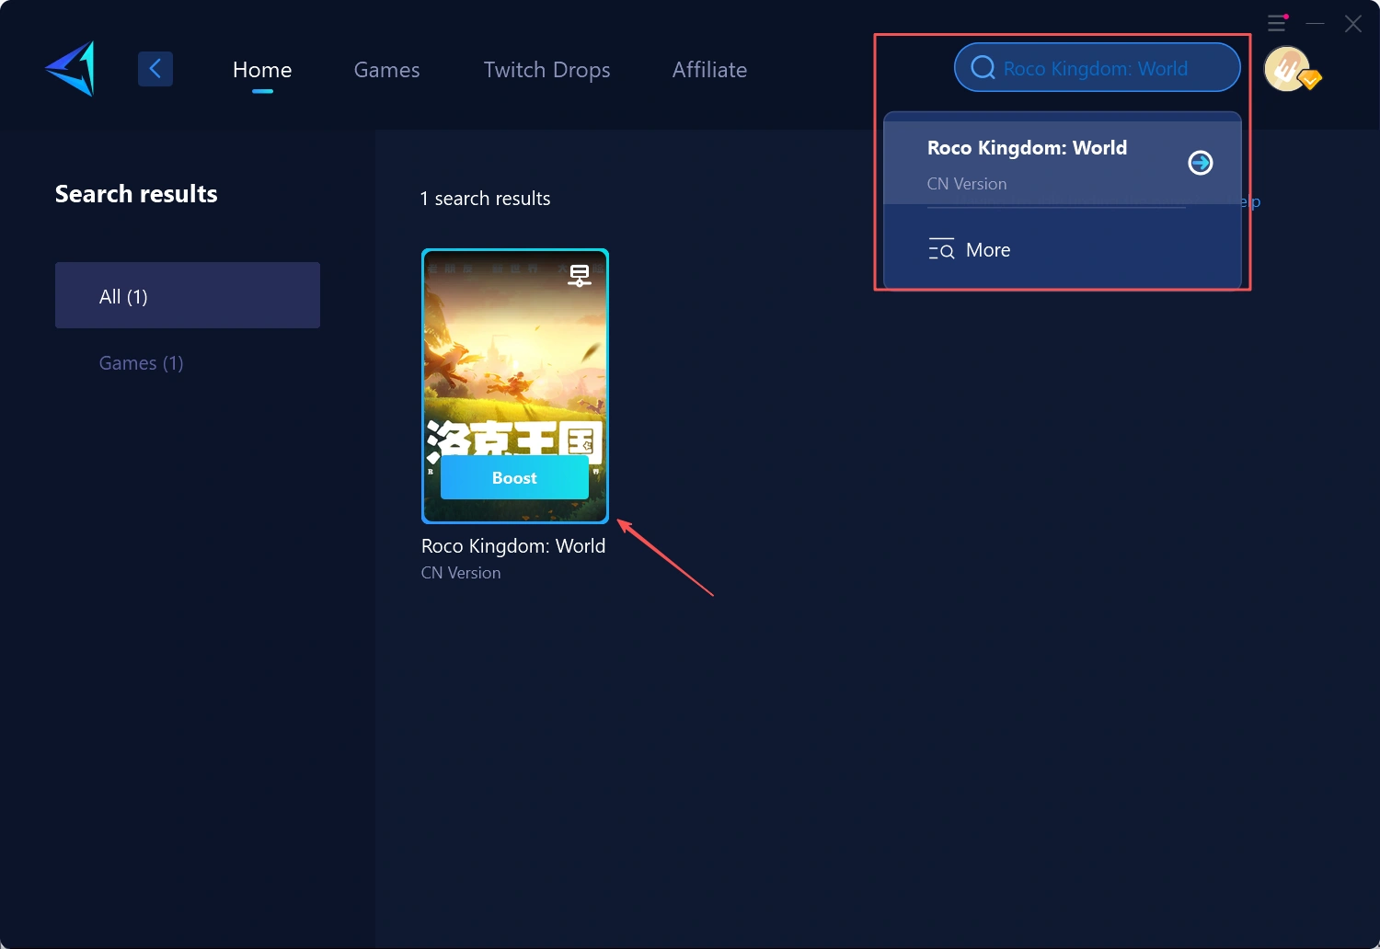Screen dimensions: 1380x949
Task: Click the More search icon in the suggestions
Action: tap(941, 248)
